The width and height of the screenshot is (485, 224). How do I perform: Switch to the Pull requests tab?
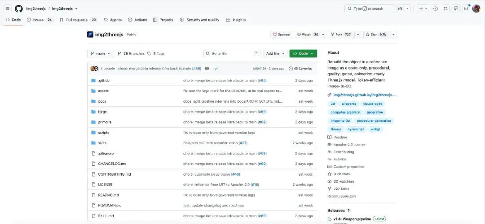coord(78,20)
